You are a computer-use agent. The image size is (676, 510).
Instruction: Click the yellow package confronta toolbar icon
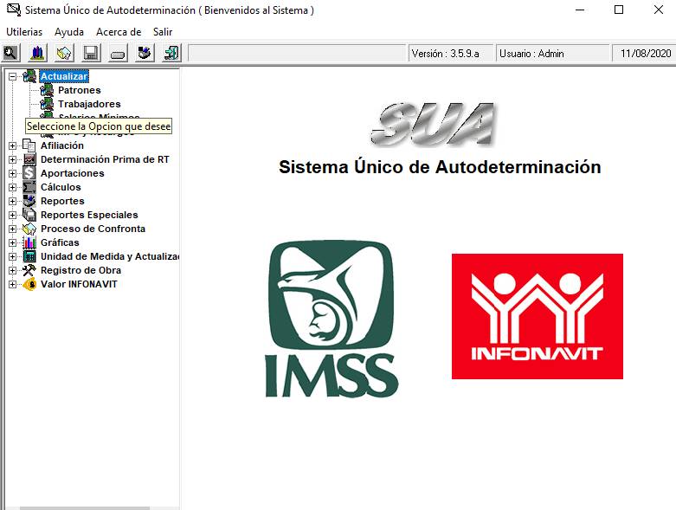point(64,54)
